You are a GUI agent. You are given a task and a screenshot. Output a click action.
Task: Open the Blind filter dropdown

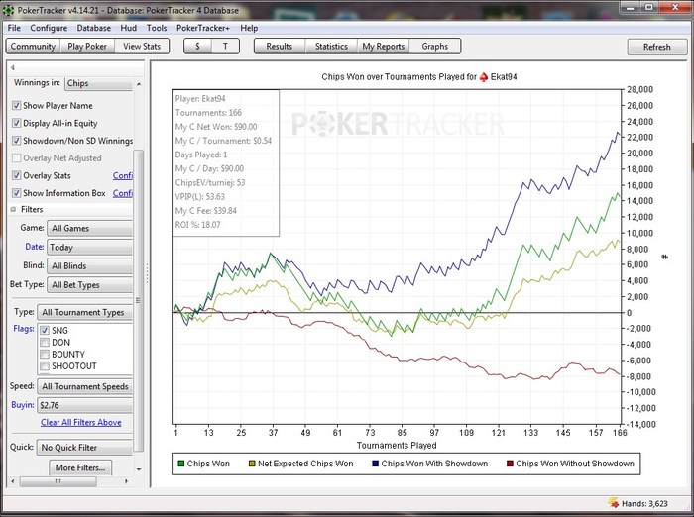click(89, 266)
